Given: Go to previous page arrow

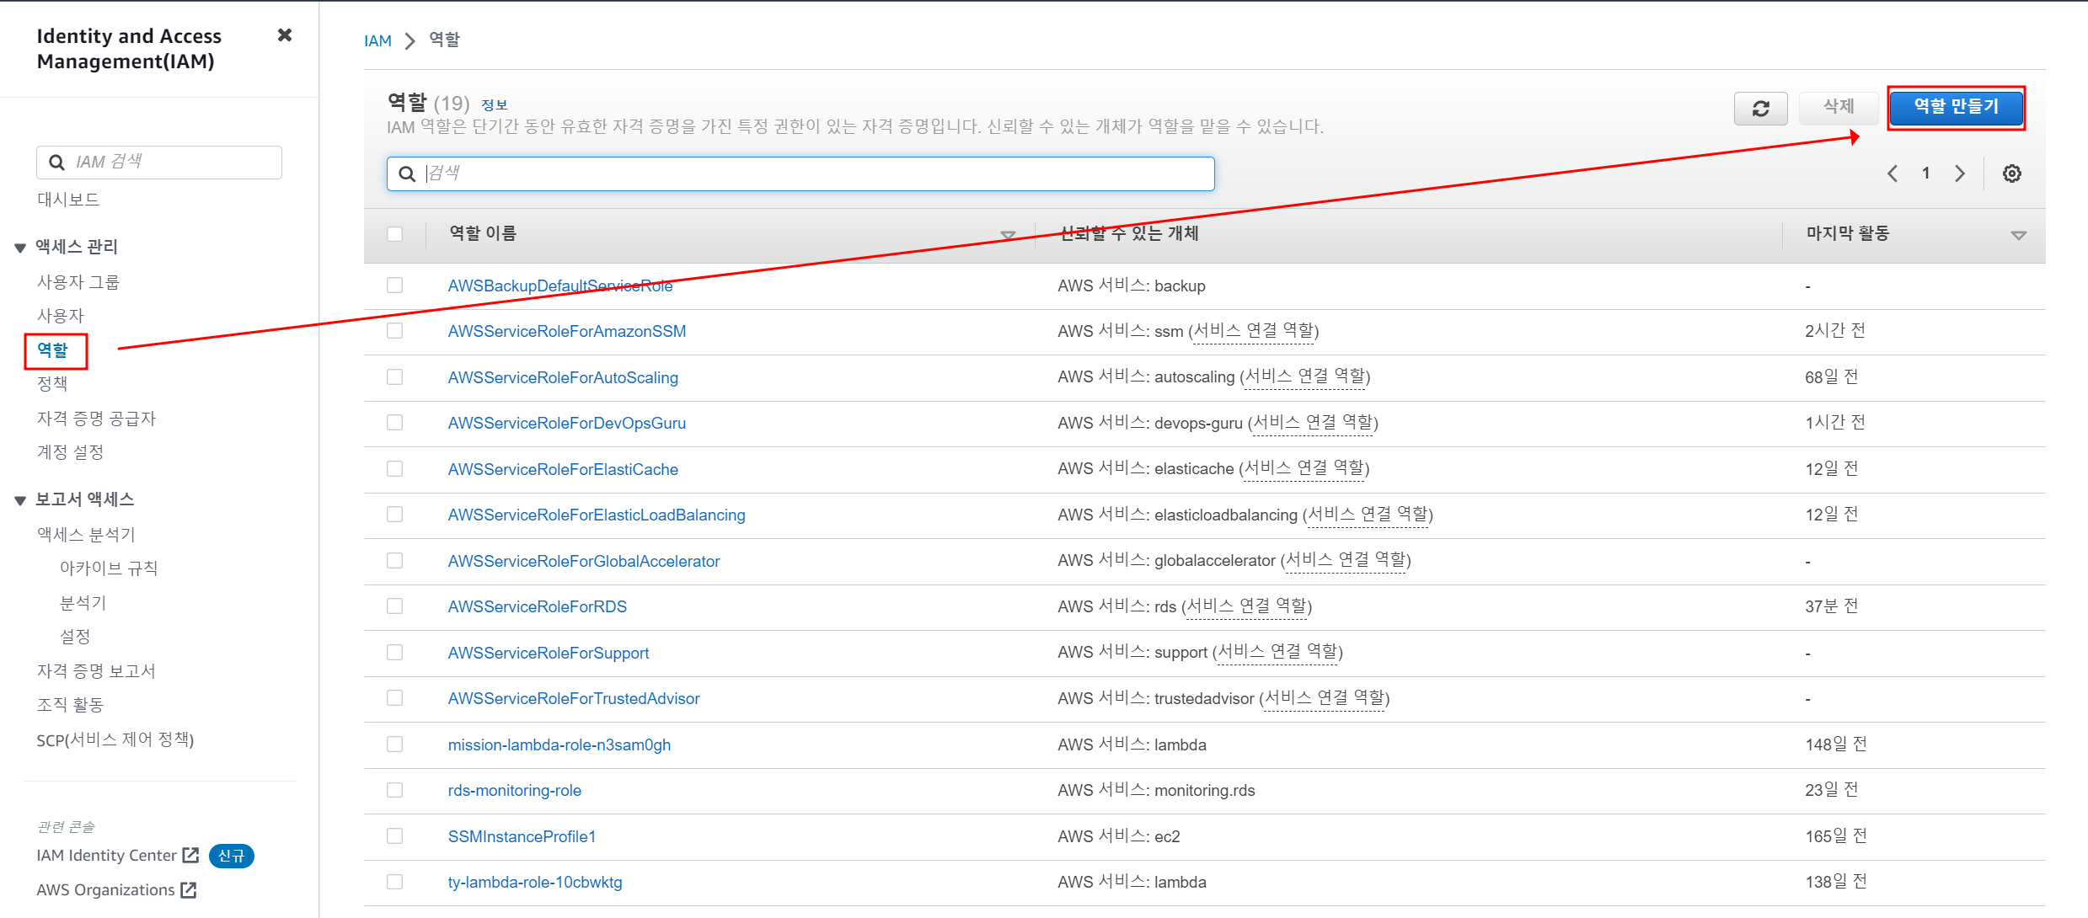Looking at the screenshot, I should point(1893,173).
